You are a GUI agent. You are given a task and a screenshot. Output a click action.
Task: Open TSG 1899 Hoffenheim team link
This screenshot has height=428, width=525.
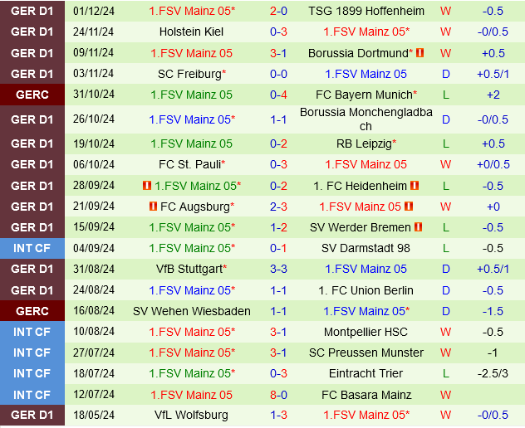click(366, 11)
